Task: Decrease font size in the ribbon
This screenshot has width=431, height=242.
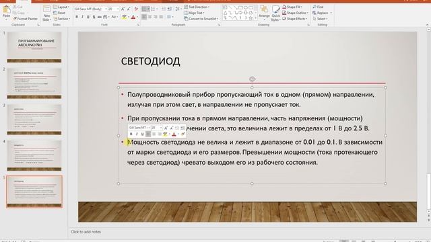Action: [x=129, y=9]
